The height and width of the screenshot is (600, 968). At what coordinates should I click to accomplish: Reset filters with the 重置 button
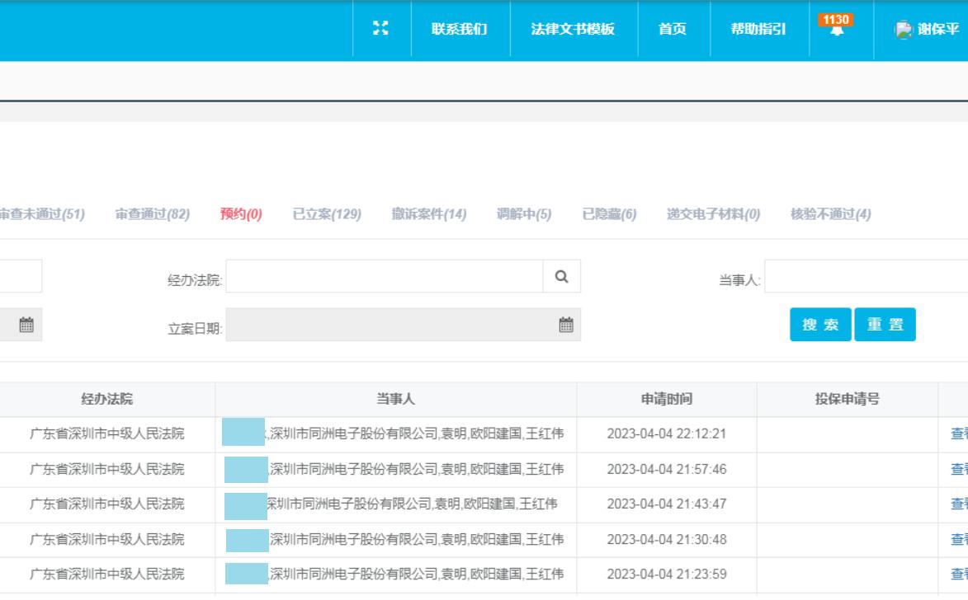point(884,324)
